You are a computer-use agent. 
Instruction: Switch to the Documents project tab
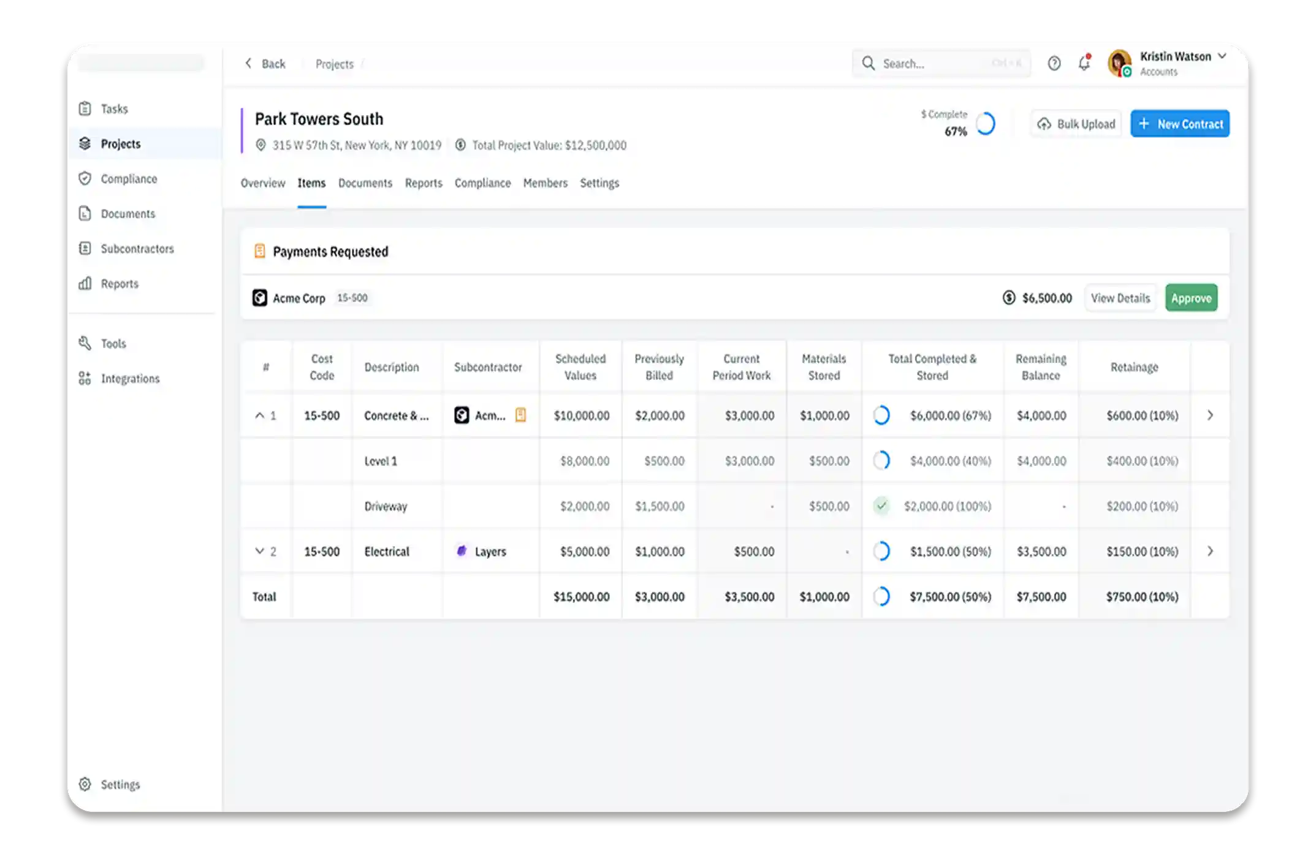point(365,183)
